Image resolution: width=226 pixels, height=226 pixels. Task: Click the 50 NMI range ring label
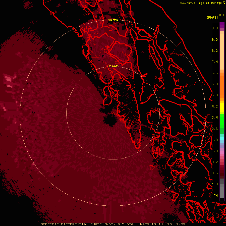(x=113, y=66)
